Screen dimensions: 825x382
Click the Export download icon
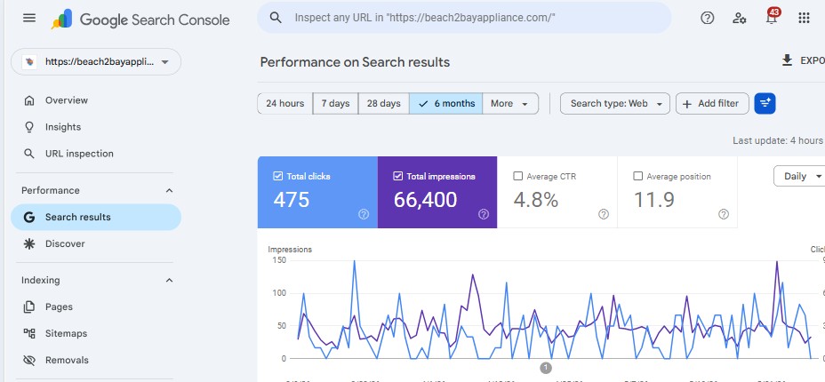(787, 60)
